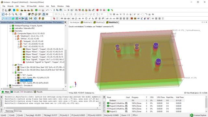
Task: Toggle the circular-arrows button after green H
Action: coord(35,19)
